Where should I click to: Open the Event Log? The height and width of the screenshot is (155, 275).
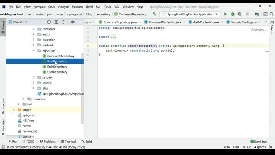tap(258, 141)
